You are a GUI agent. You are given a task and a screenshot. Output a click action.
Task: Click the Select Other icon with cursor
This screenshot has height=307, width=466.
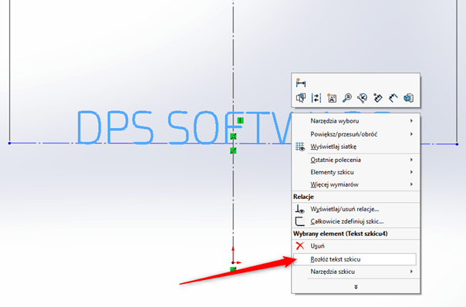coord(301,98)
